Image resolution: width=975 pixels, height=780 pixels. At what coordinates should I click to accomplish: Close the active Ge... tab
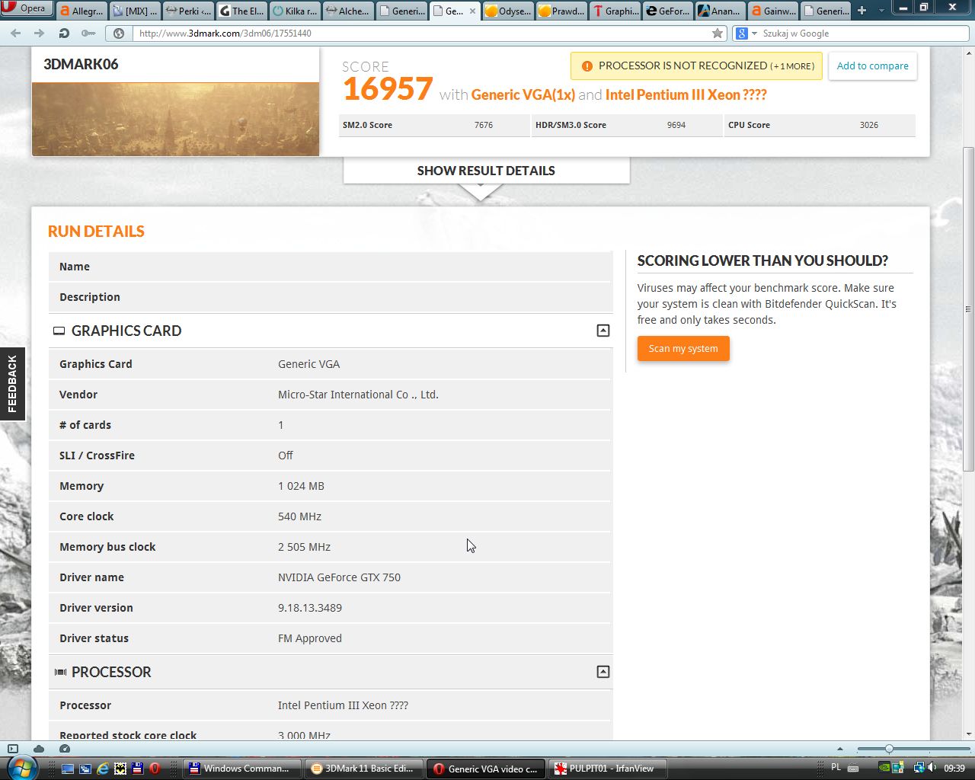[472, 11]
